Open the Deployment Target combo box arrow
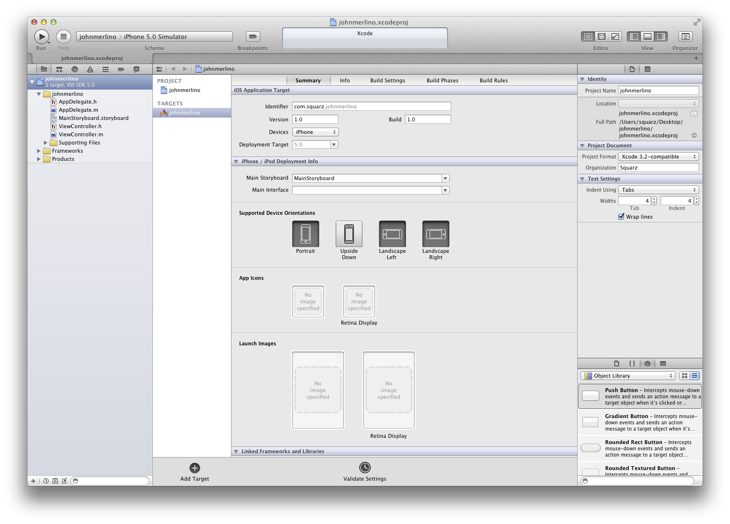730x524 pixels. [334, 144]
